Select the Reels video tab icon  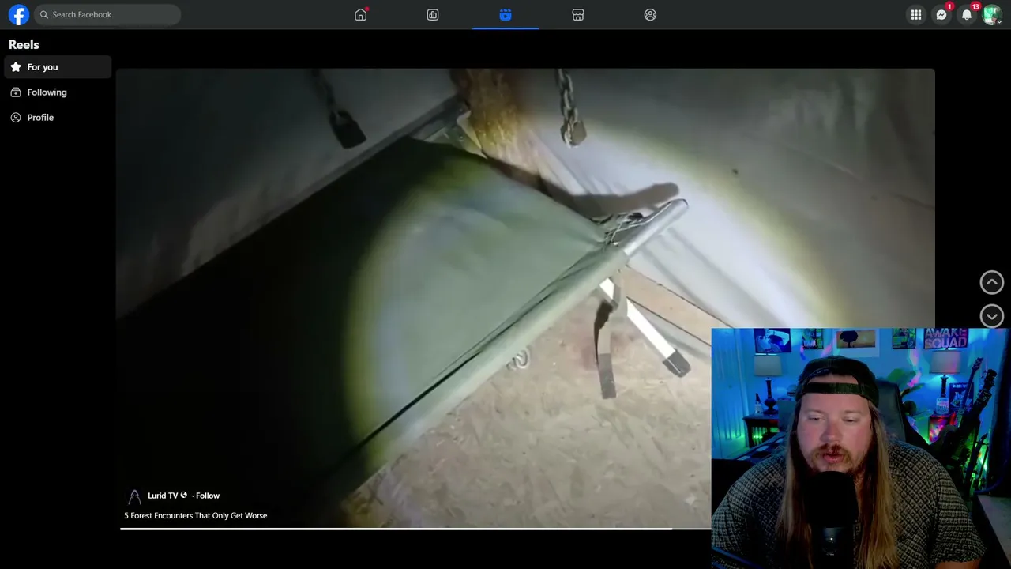tap(505, 14)
